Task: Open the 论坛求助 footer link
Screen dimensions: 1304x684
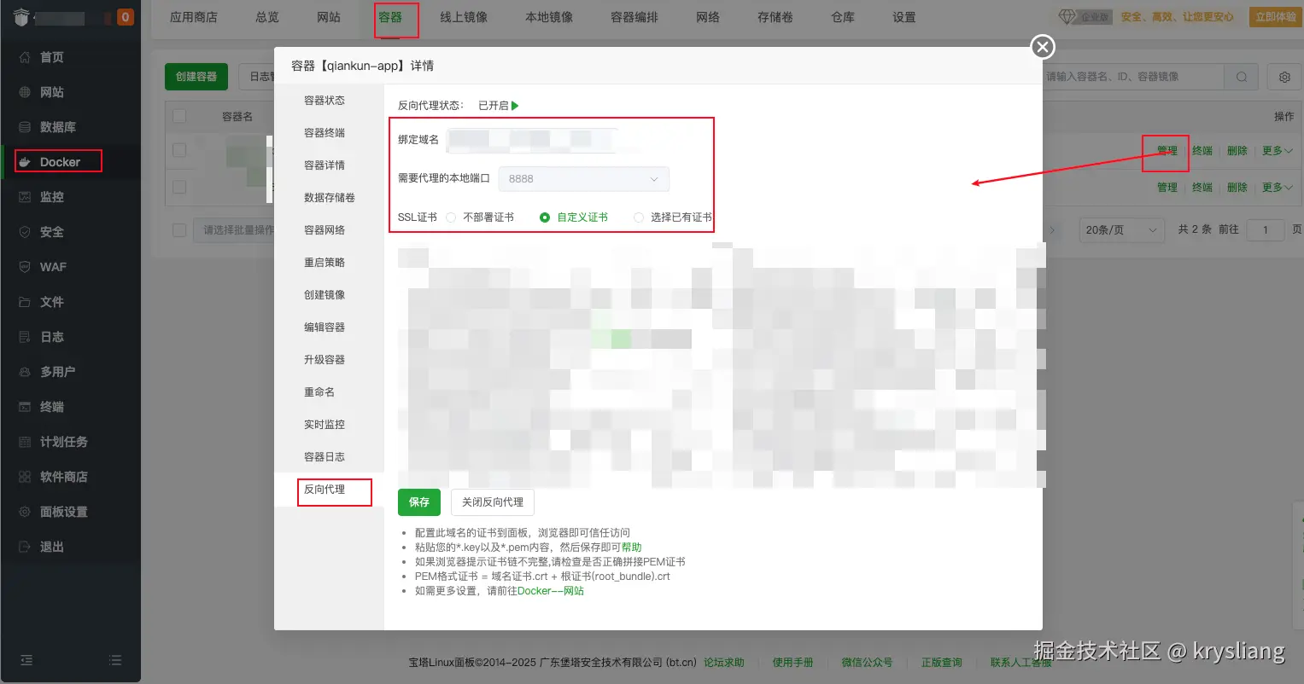Action: coord(724,663)
